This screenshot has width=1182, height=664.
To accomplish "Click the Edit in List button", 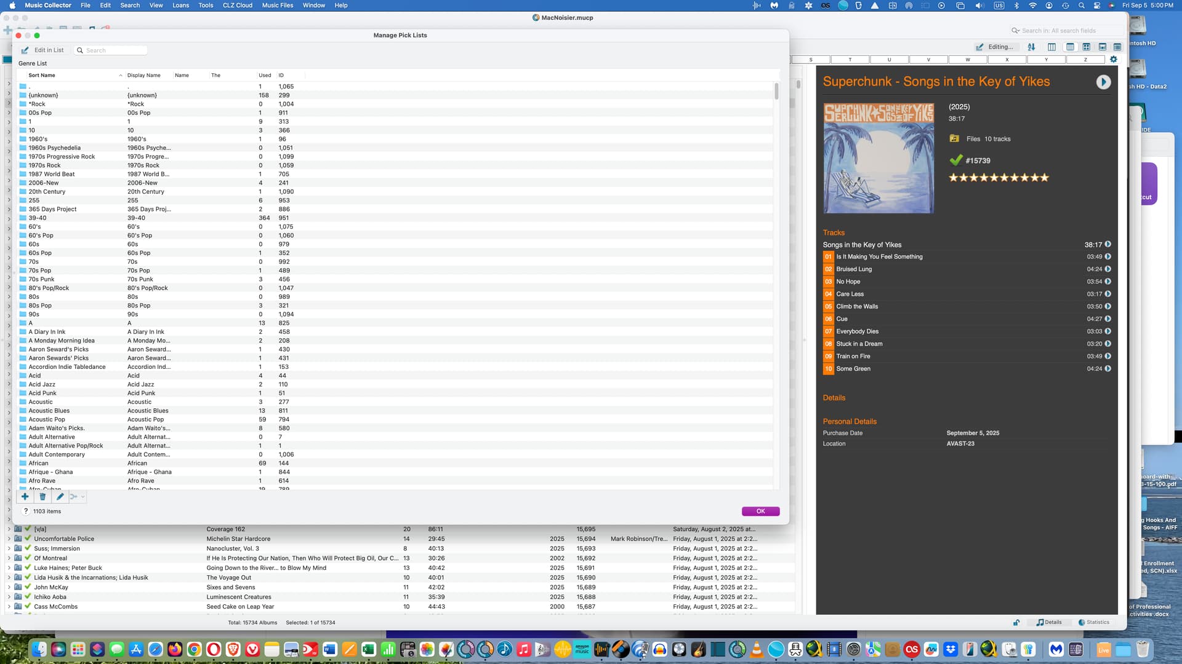I will (x=42, y=50).
